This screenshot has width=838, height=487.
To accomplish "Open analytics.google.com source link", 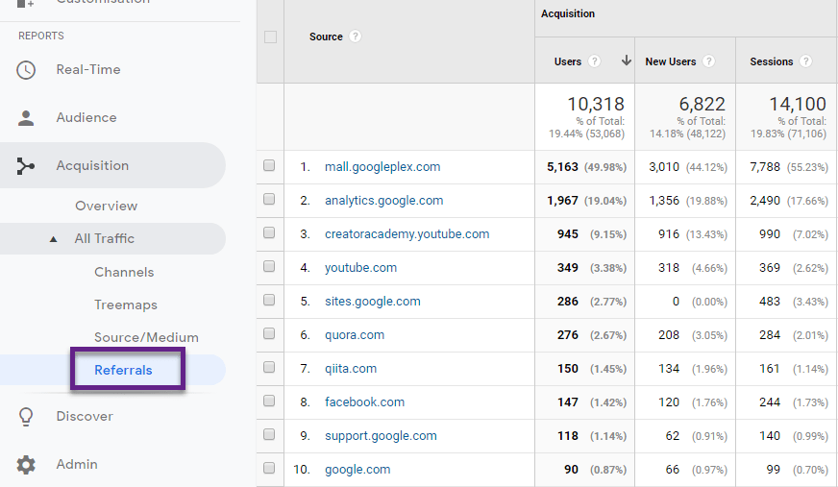I will point(383,200).
